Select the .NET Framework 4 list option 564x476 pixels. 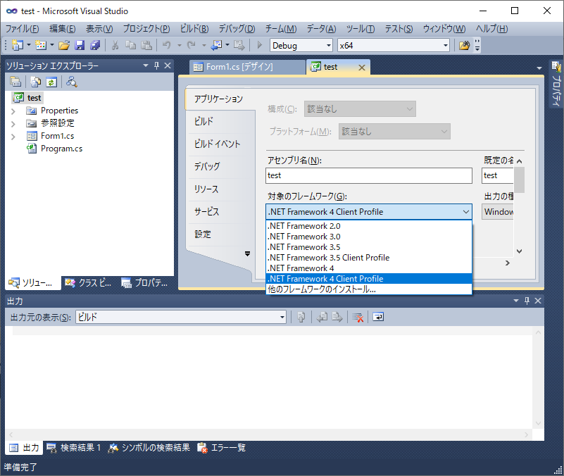pyautogui.click(x=369, y=268)
